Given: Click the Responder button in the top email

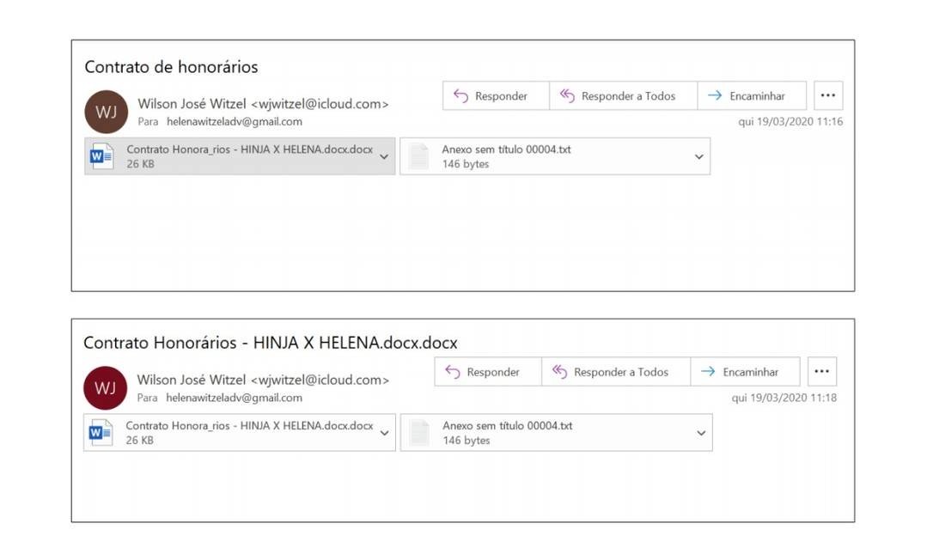Looking at the screenshot, I should 496,95.
